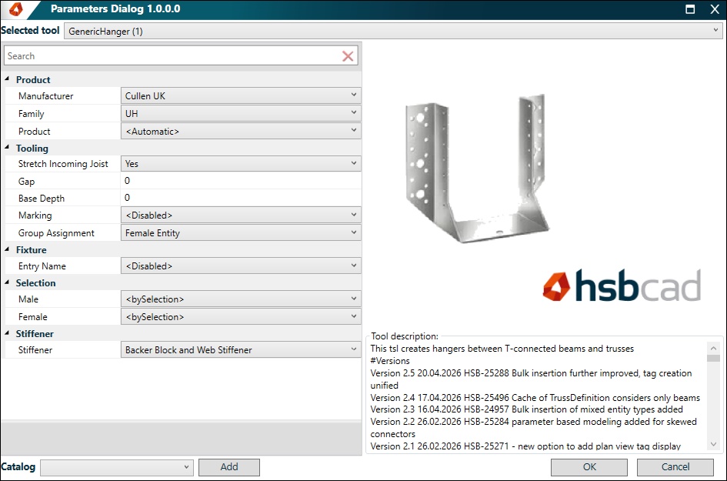The width and height of the screenshot is (727, 481).
Task: Open the Marking dropdown
Action: pos(241,215)
